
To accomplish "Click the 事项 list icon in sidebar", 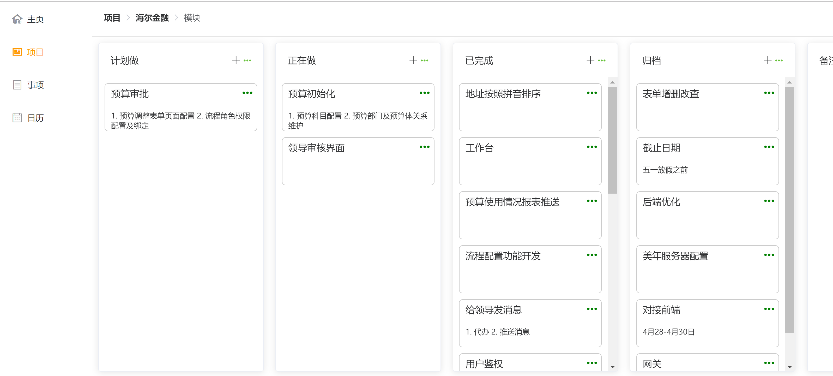I will pyautogui.click(x=17, y=85).
